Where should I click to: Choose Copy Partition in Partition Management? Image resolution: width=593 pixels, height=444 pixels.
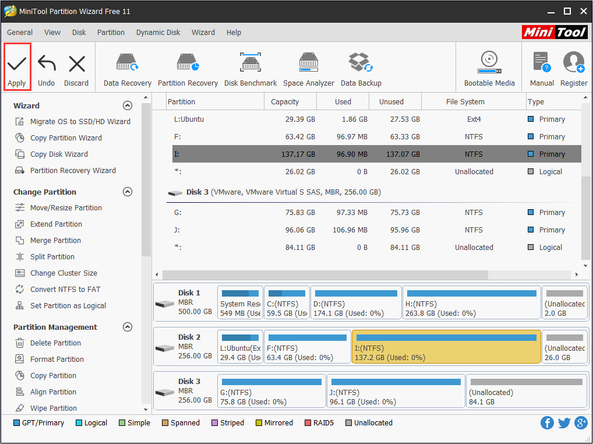[x=46, y=375]
